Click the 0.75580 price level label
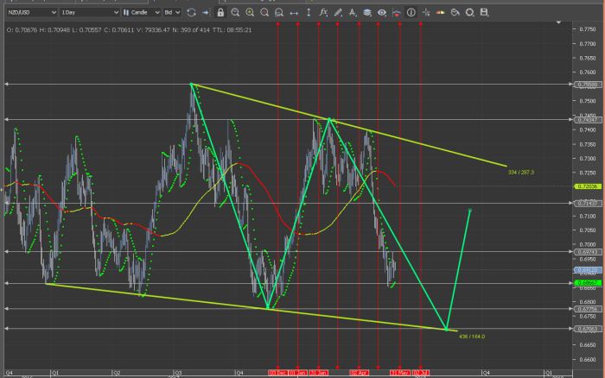The width and height of the screenshot is (605, 378). coord(588,85)
